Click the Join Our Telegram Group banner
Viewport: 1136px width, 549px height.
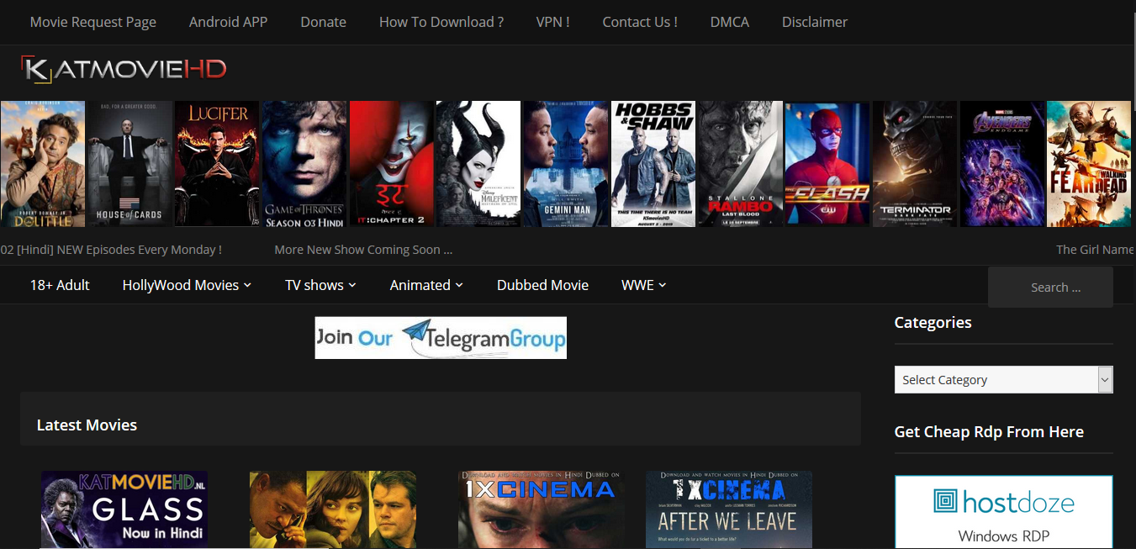[x=441, y=338]
